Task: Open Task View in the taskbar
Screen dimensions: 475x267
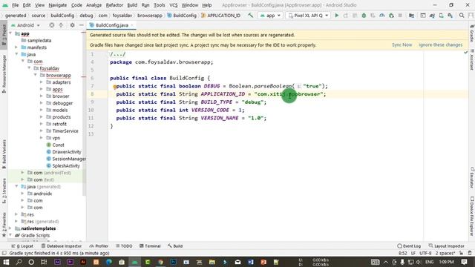Action: [x=44, y=262]
